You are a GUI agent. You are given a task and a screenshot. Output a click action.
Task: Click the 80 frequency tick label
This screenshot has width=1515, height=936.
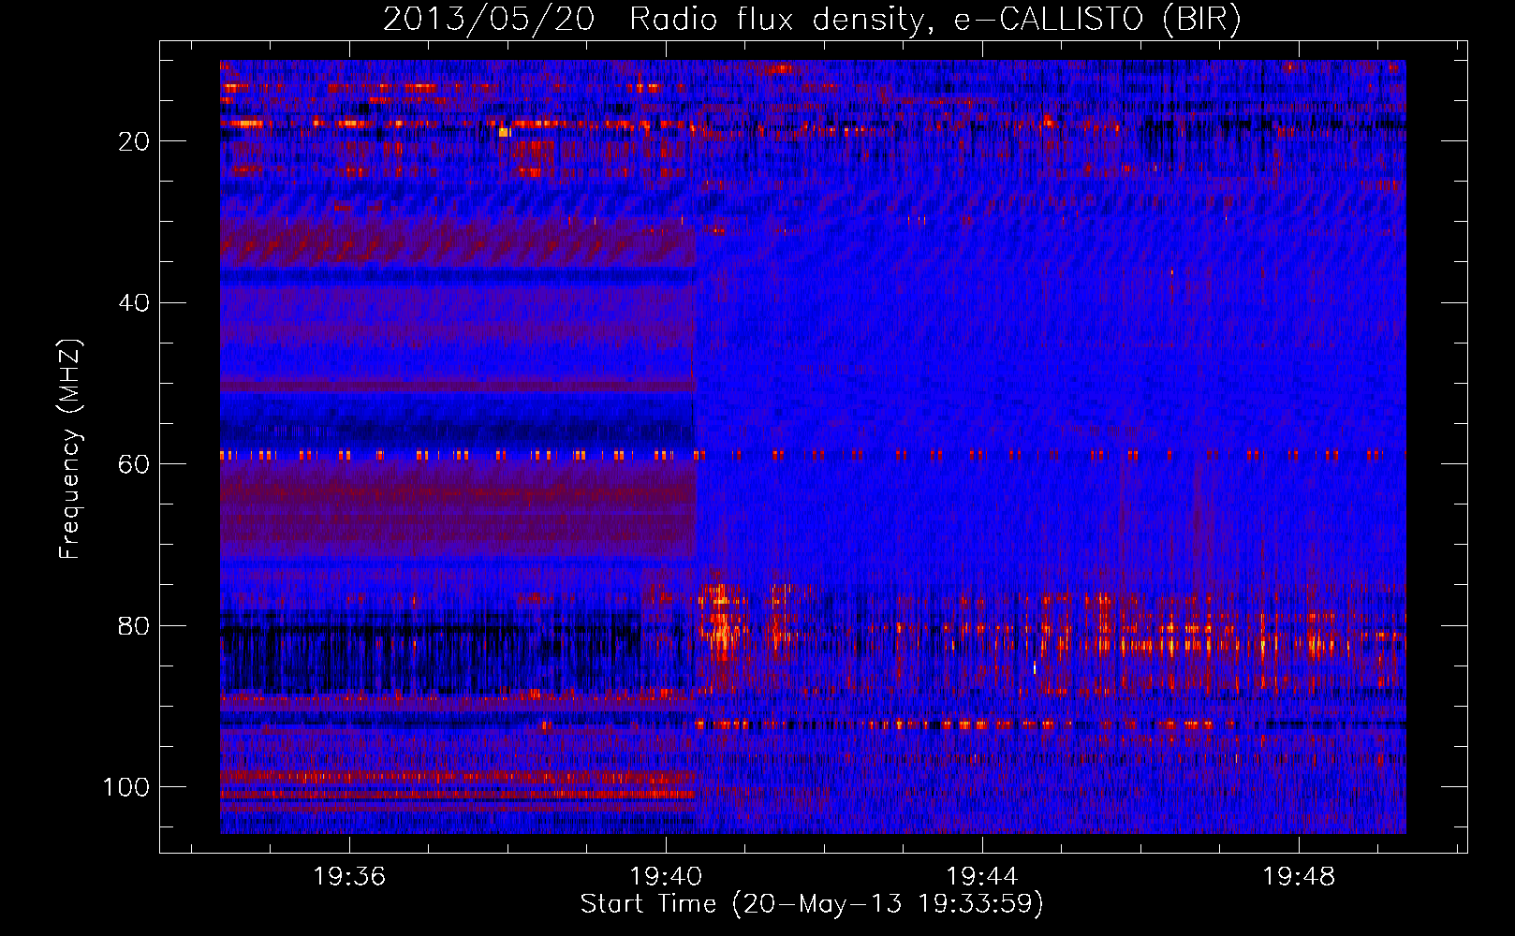(x=134, y=625)
